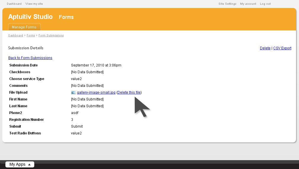This screenshot has width=299, height=169.
Task: Open Dashboard from the top navigation bar
Action: point(14,4)
